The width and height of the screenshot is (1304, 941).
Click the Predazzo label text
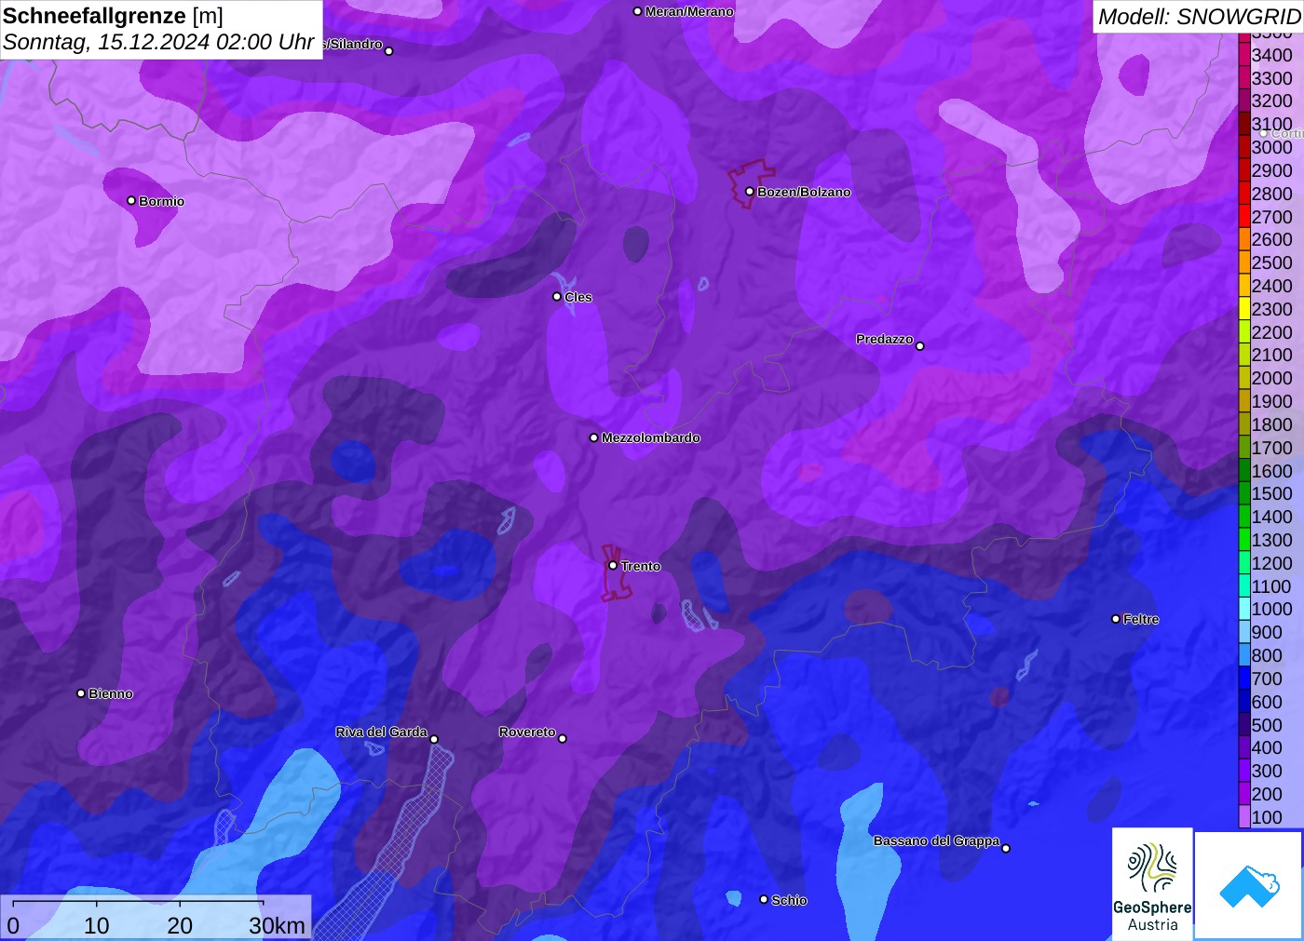click(x=885, y=339)
